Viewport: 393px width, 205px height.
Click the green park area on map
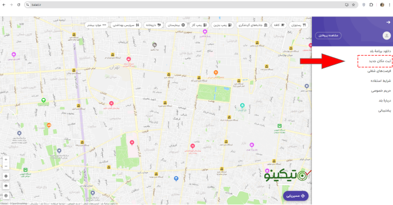[214, 92]
